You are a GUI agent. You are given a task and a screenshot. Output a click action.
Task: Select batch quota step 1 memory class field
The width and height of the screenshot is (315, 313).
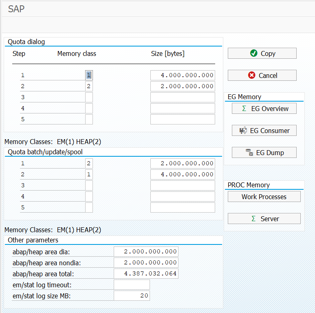[89, 163]
